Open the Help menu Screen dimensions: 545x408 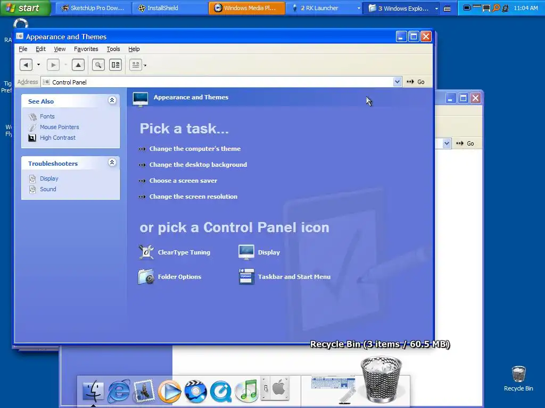(x=134, y=49)
